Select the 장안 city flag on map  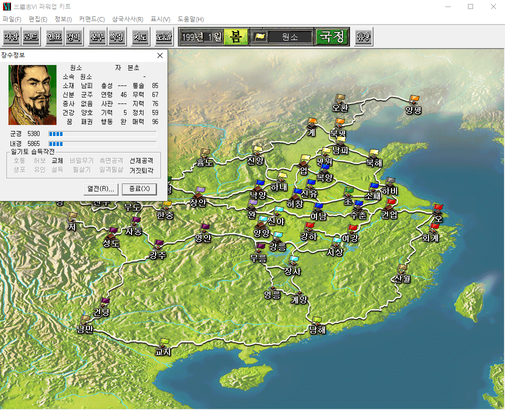199,191
